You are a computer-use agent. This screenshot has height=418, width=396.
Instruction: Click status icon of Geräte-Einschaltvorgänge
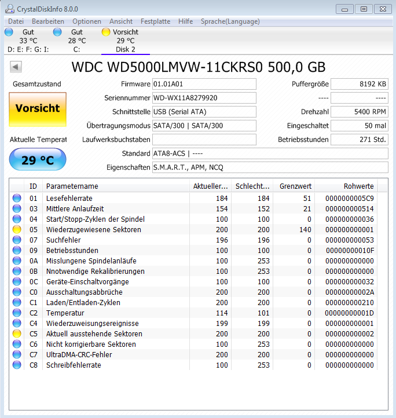pyautogui.click(x=17, y=281)
